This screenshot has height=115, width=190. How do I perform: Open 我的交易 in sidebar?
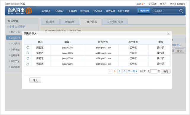click(15, 32)
